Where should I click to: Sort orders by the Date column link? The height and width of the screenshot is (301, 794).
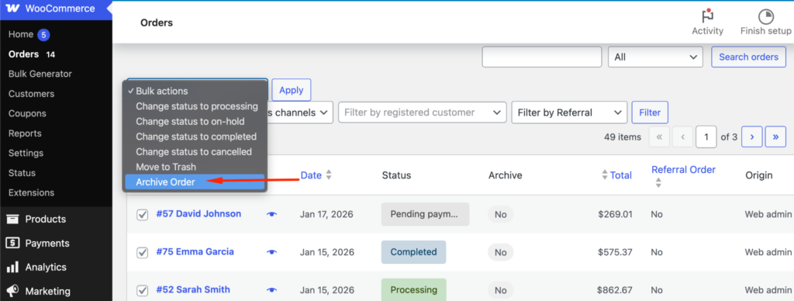(311, 175)
